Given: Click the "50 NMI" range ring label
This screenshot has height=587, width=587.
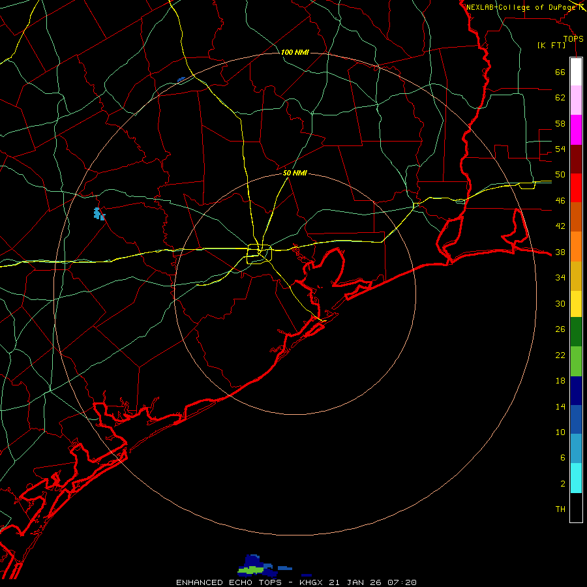Looking at the screenshot, I should tap(295, 173).
